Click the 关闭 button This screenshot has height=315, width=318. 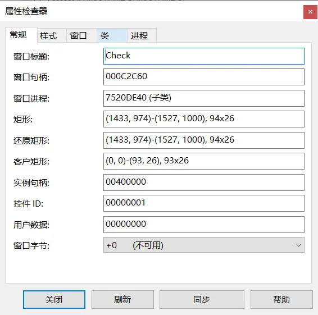(x=54, y=300)
